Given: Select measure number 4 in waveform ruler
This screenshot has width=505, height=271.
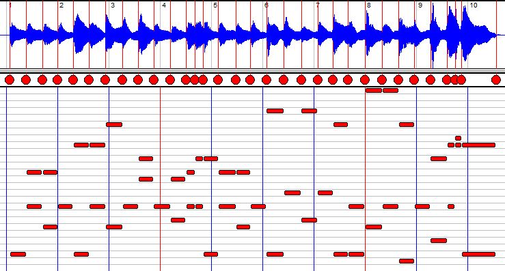Looking at the screenshot, I should click(x=164, y=5).
